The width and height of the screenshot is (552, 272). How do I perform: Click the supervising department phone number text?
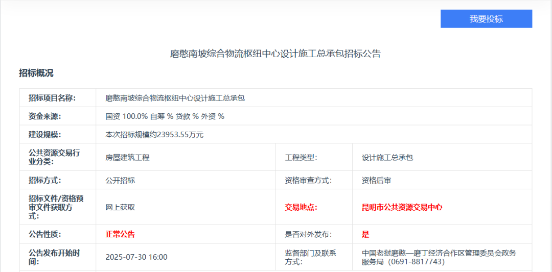pyautogui.click(x=416, y=262)
